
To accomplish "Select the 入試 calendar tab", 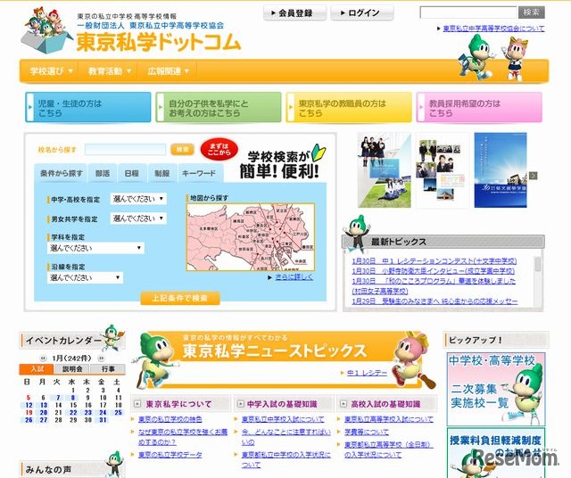I will click(37, 369).
